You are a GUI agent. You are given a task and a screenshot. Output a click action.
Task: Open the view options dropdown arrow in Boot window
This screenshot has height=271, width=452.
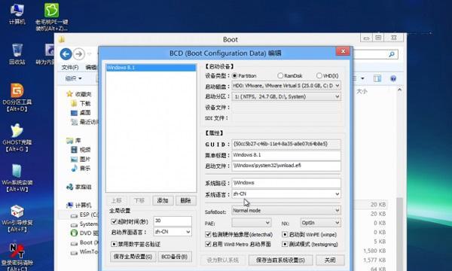(x=362, y=78)
